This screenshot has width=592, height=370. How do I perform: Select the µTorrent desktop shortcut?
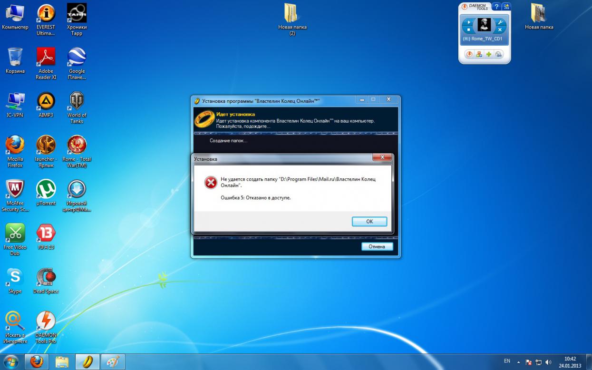click(x=46, y=193)
